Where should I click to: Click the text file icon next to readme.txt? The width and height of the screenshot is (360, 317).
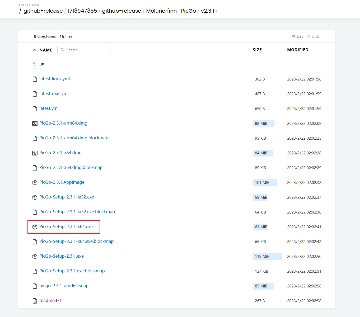35,301
